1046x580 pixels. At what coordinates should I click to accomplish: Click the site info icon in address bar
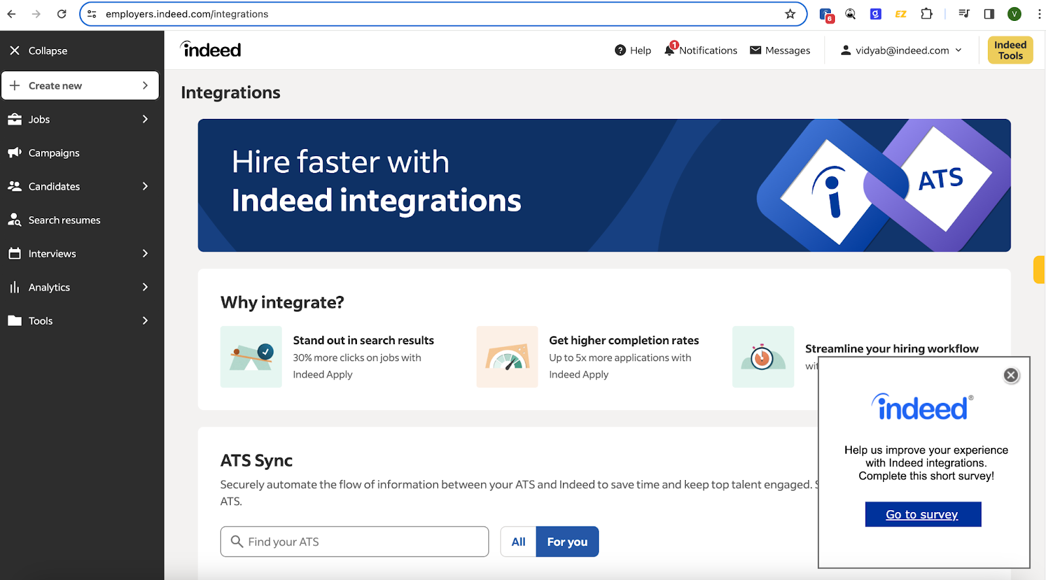(x=92, y=14)
